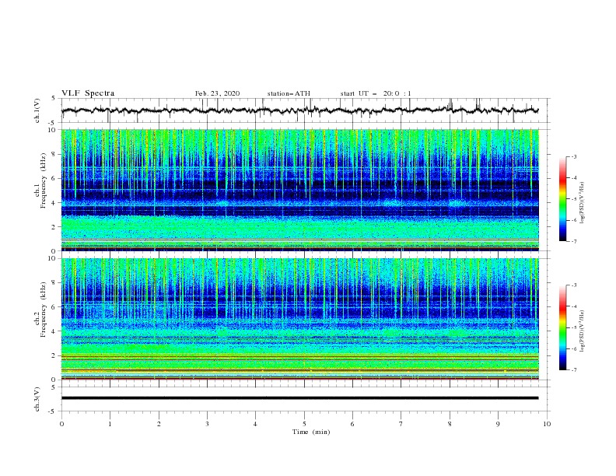Image resolution: width=616 pixels, height=476 pixels.
Task: Click the "ch.1(V)" voltage axis label
Action: (x=37, y=110)
